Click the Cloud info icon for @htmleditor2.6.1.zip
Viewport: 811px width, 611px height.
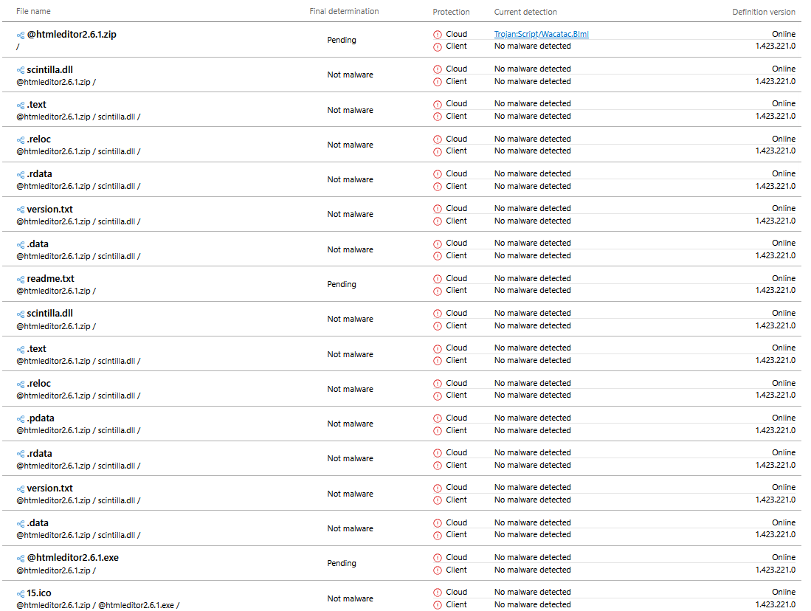point(438,35)
